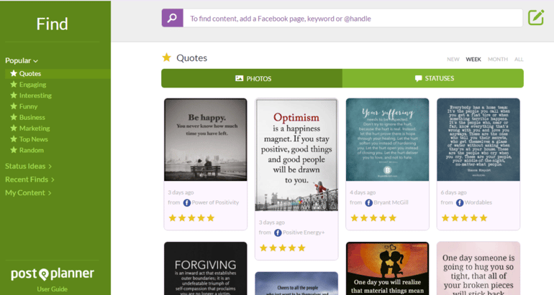
Task: Filter by NEW time range
Action: pyautogui.click(x=453, y=59)
